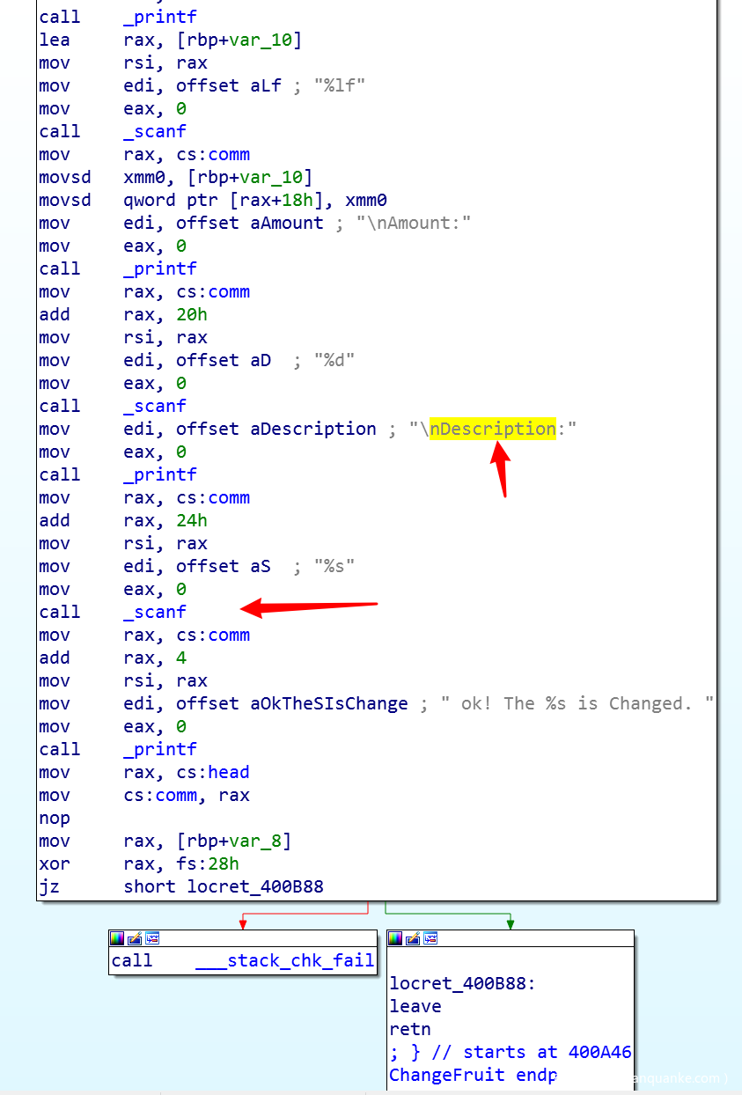Screen dimensions: 742x1095
Task: Click the 'add rax, 20h' instruction
Action: click(x=123, y=314)
